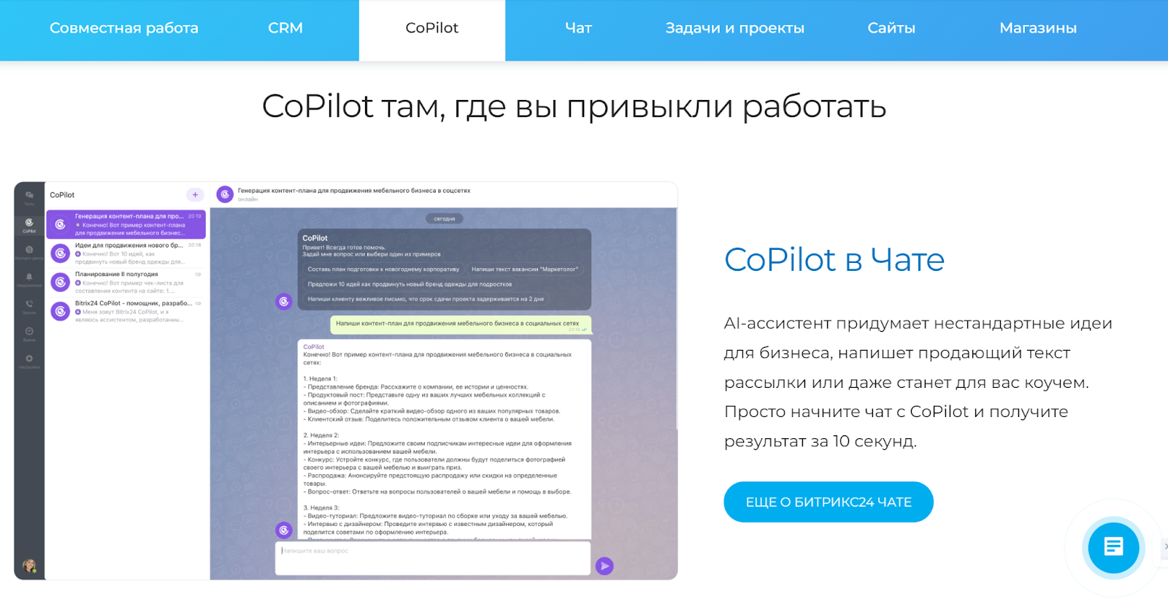Select the CoPilot tab
This screenshot has width=1168, height=615.
pos(432,28)
